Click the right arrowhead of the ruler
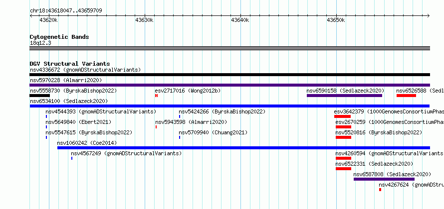This screenshot has width=444, height=209. pyautogui.click(x=428, y=16)
